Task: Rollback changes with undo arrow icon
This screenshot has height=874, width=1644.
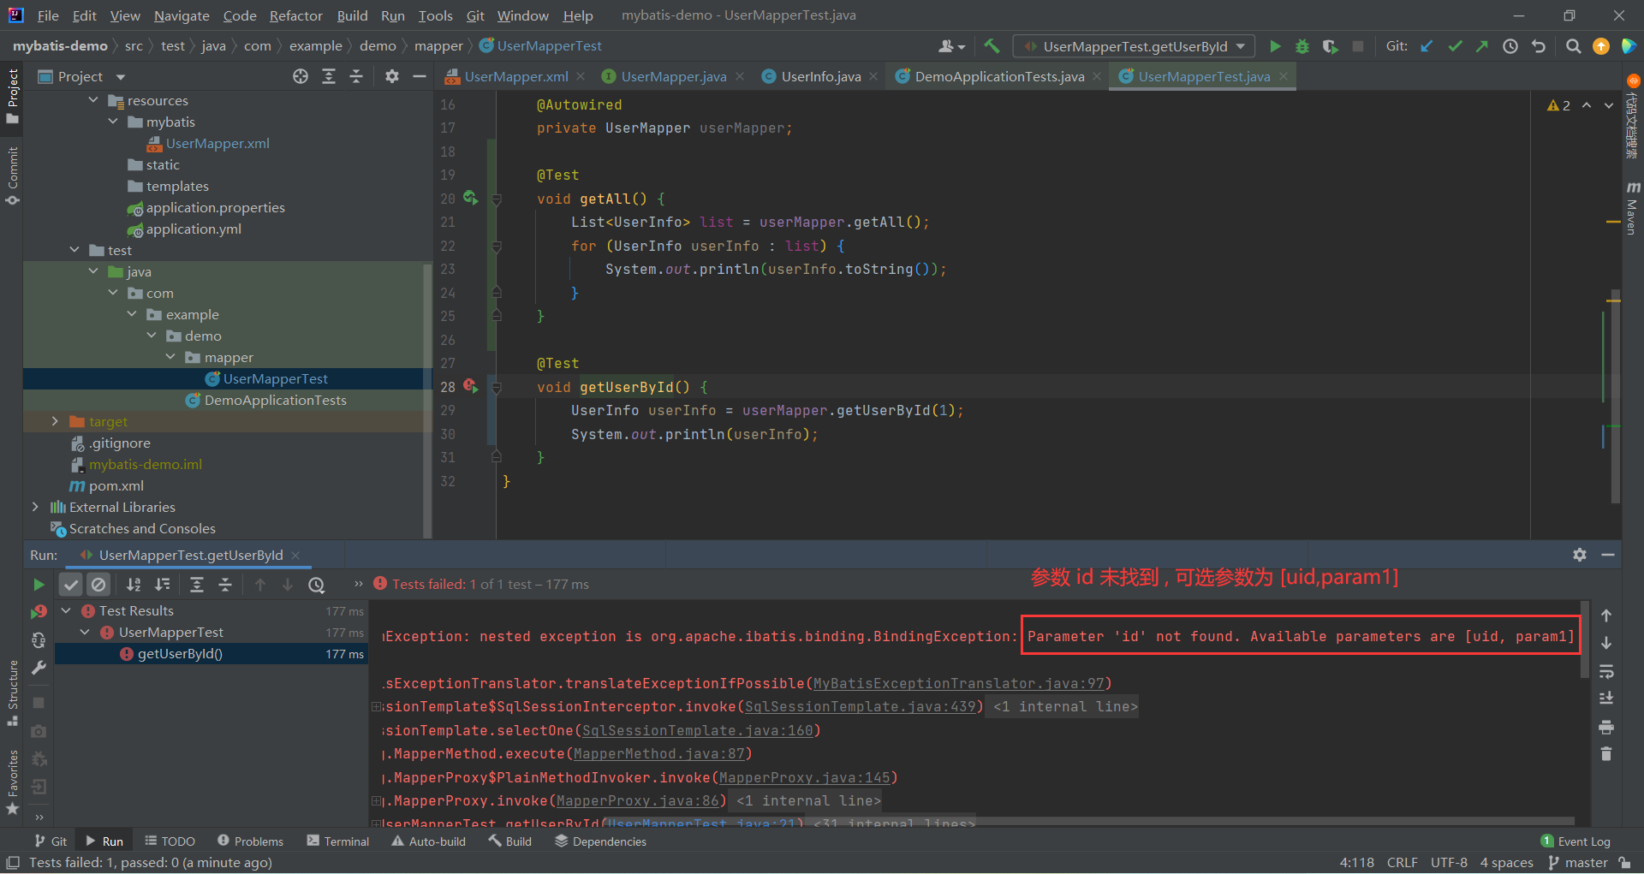Action: tap(1539, 46)
